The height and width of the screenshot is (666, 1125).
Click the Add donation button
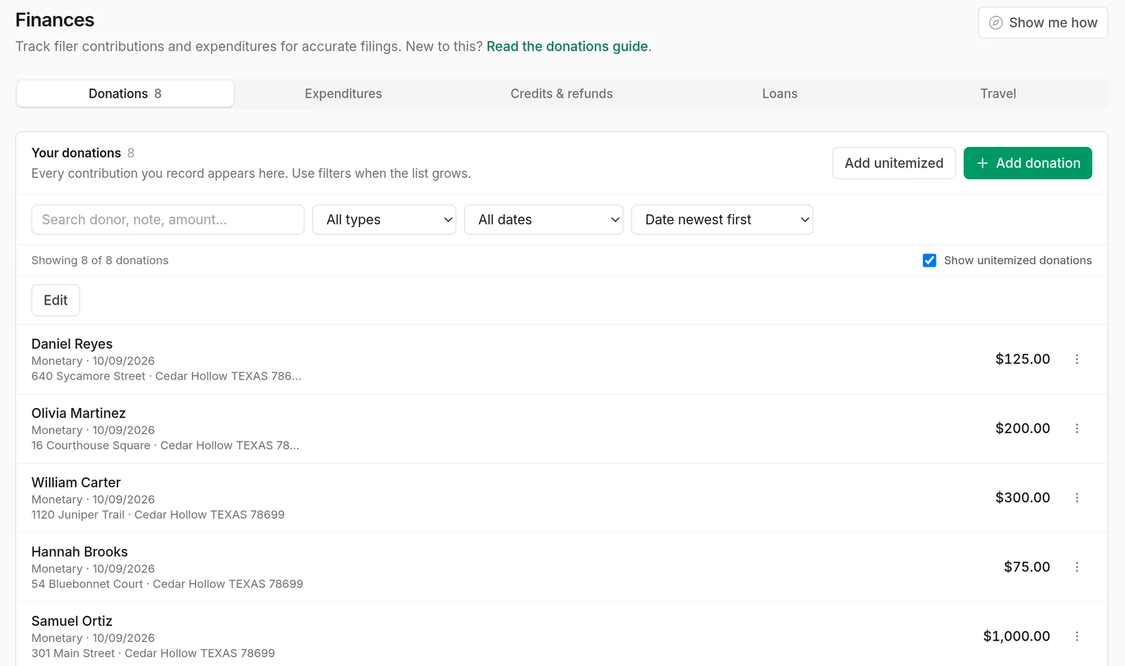[1027, 163]
